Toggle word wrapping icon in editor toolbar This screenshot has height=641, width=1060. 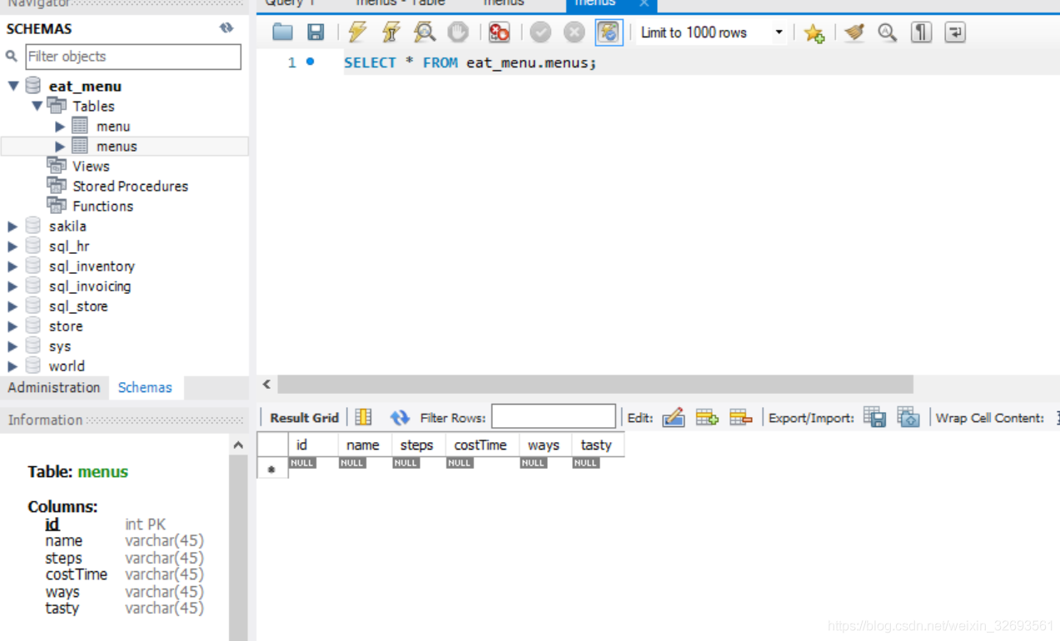pos(955,32)
